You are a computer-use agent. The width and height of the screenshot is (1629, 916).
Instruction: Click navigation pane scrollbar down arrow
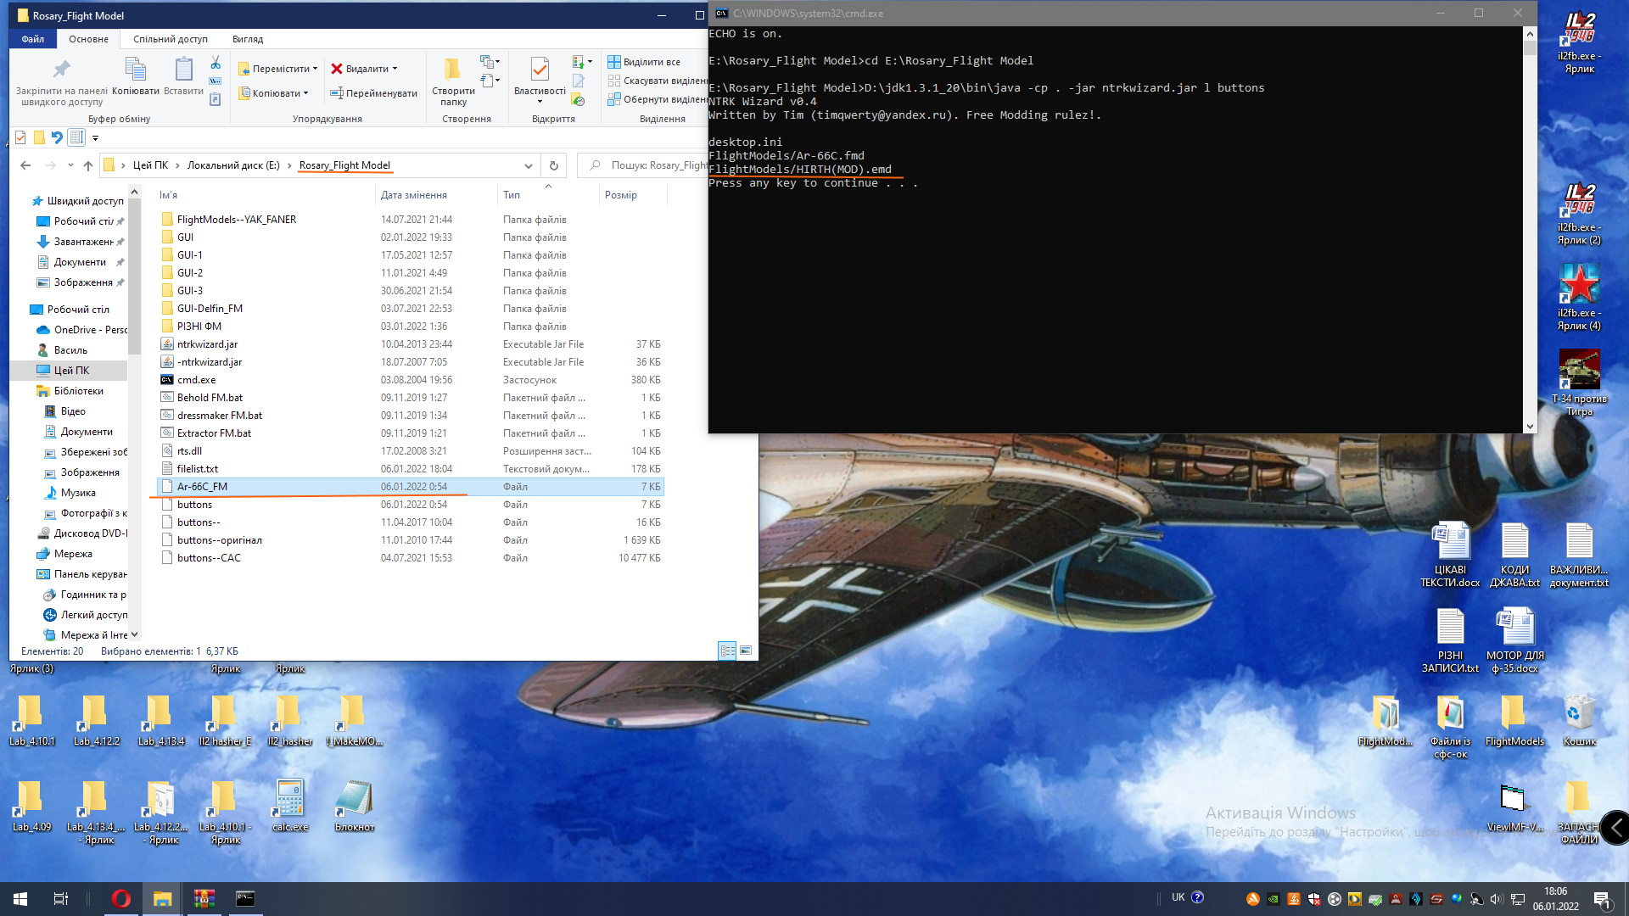[x=134, y=634]
